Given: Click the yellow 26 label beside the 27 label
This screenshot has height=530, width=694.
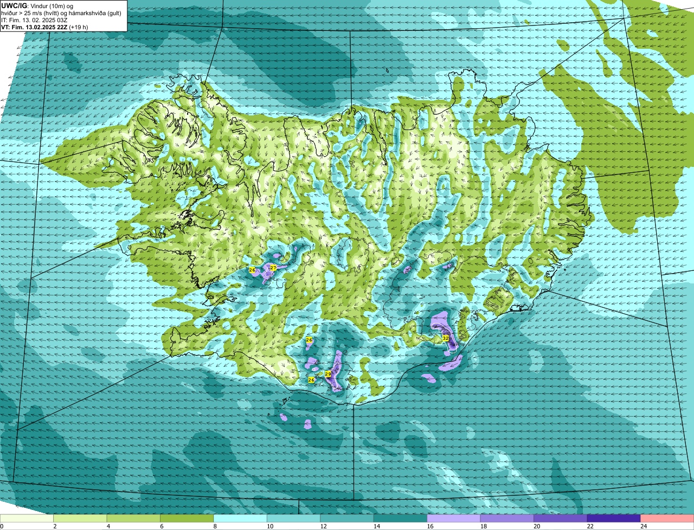Looking at the screenshot, I should coord(252,270).
